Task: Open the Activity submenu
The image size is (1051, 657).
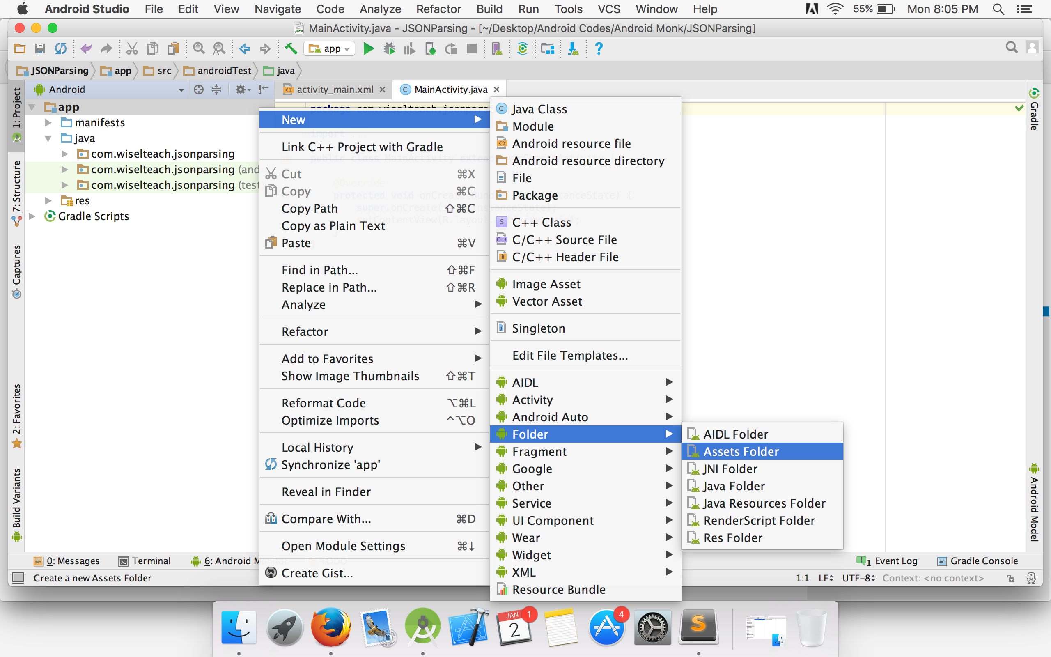Action: [x=586, y=400]
